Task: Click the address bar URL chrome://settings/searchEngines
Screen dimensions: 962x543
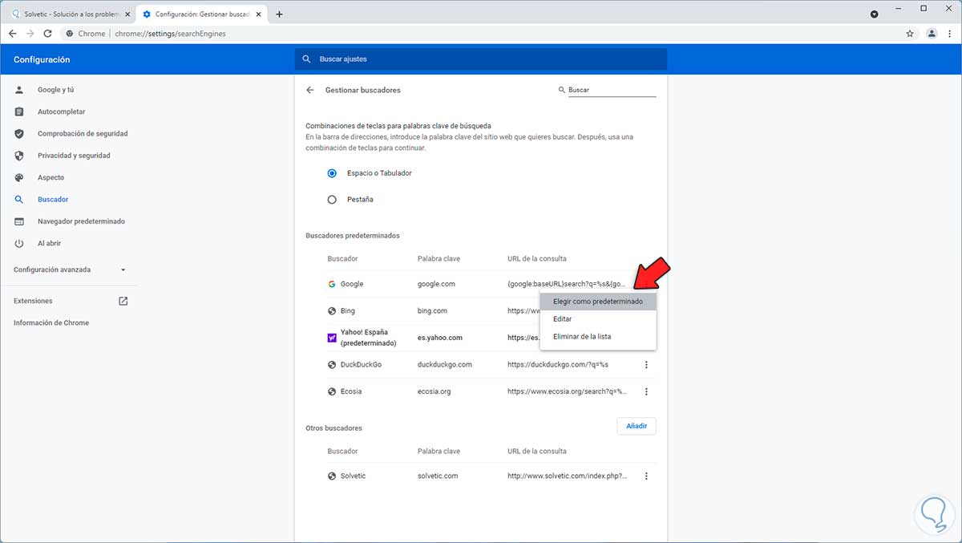Action: coord(168,34)
